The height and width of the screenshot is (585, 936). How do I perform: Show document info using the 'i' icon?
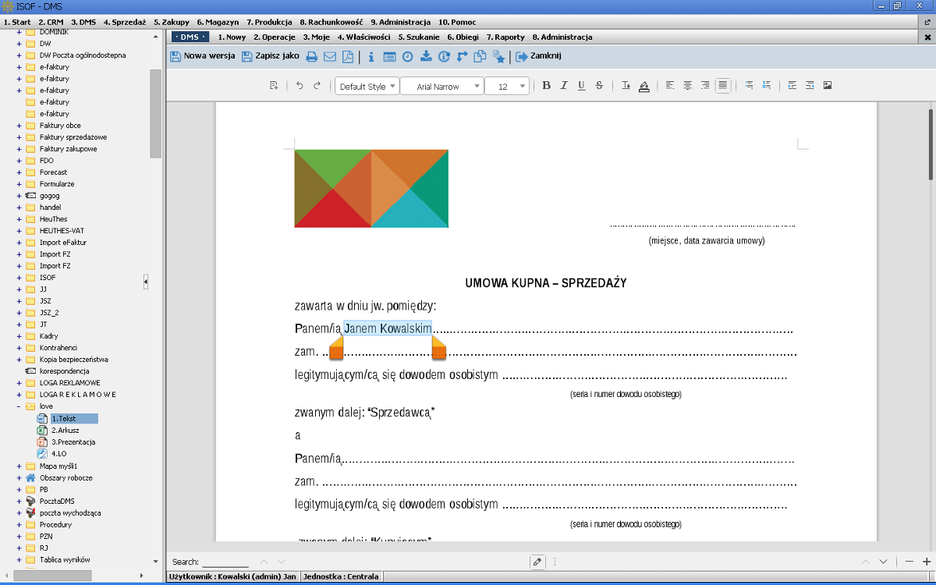(371, 56)
